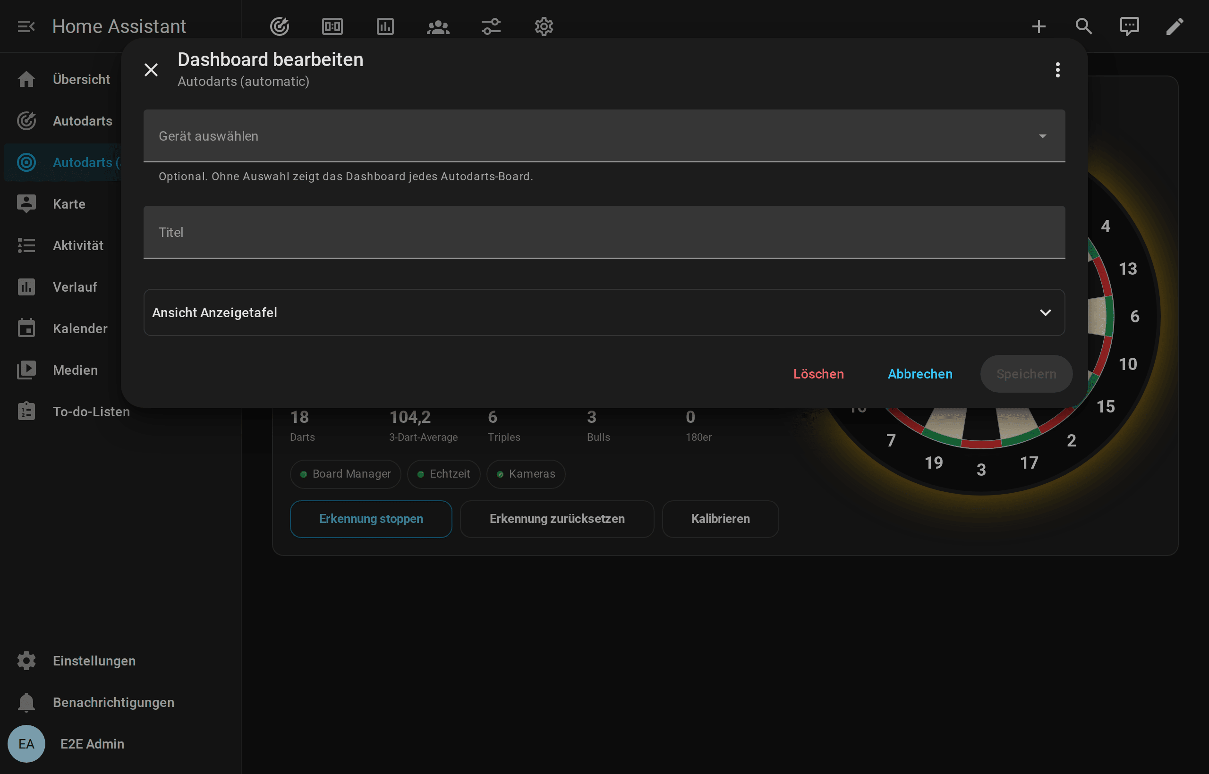Click the Kalibrieren button
Screen dimensions: 1209x774
click(720, 519)
